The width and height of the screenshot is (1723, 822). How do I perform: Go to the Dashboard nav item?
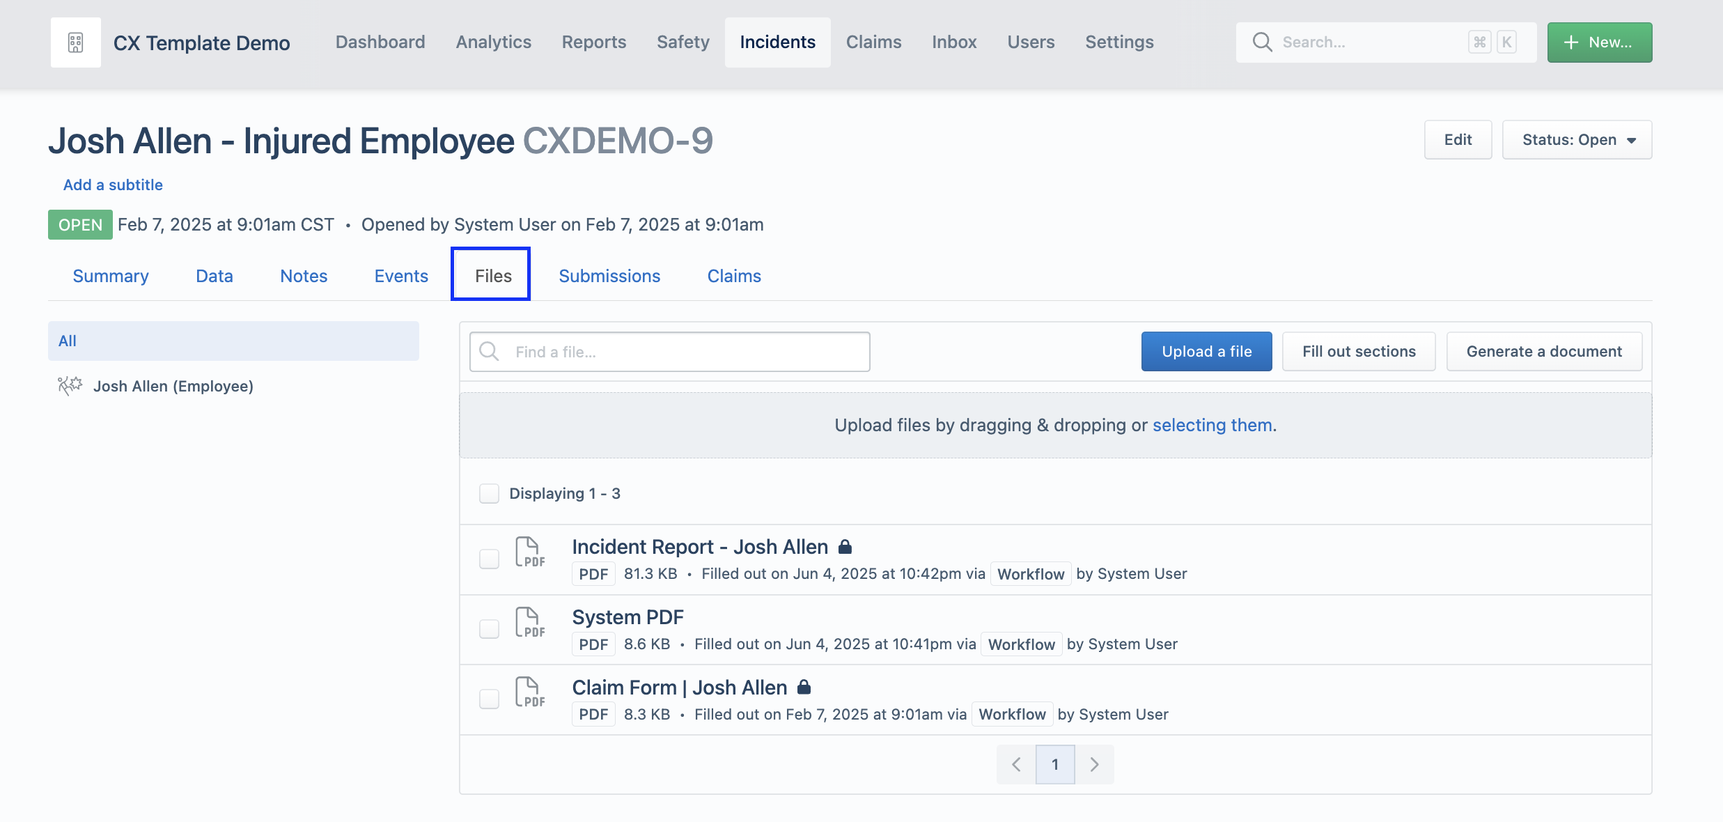[380, 42]
